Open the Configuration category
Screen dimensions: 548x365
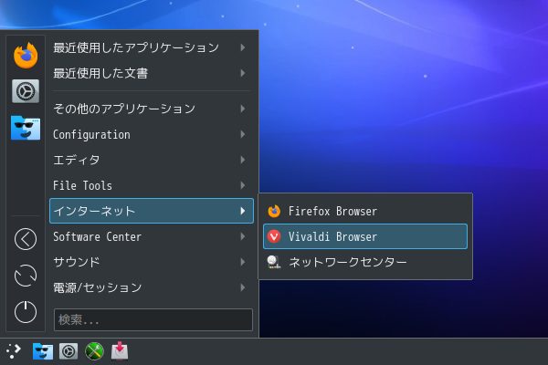[x=152, y=134]
